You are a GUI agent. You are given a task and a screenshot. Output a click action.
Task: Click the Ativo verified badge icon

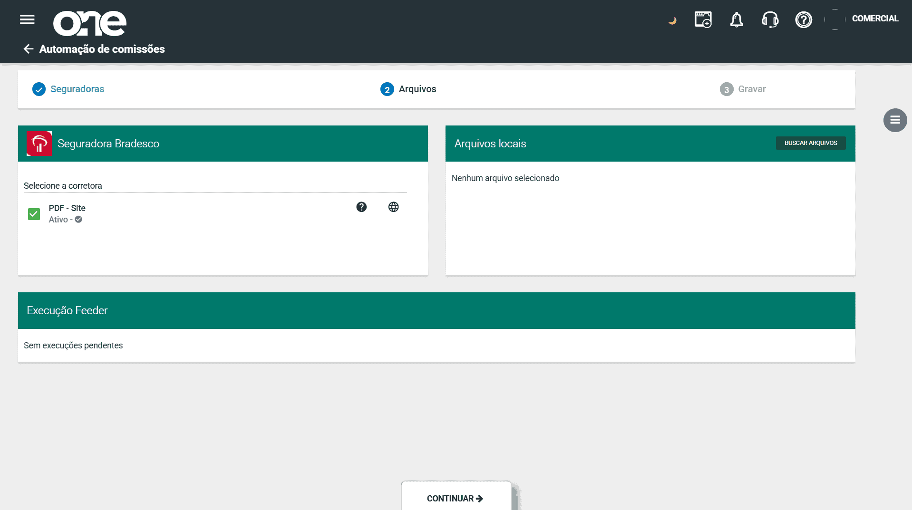(x=78, y=219)
